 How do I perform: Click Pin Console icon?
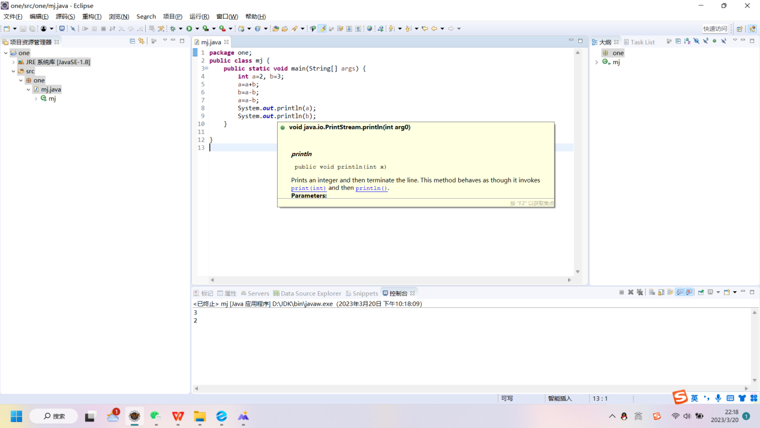click(x=701, y=292)
